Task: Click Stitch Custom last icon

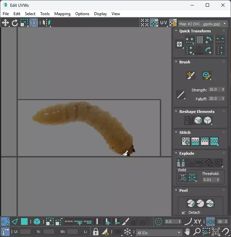Action: tap(214, 141)
